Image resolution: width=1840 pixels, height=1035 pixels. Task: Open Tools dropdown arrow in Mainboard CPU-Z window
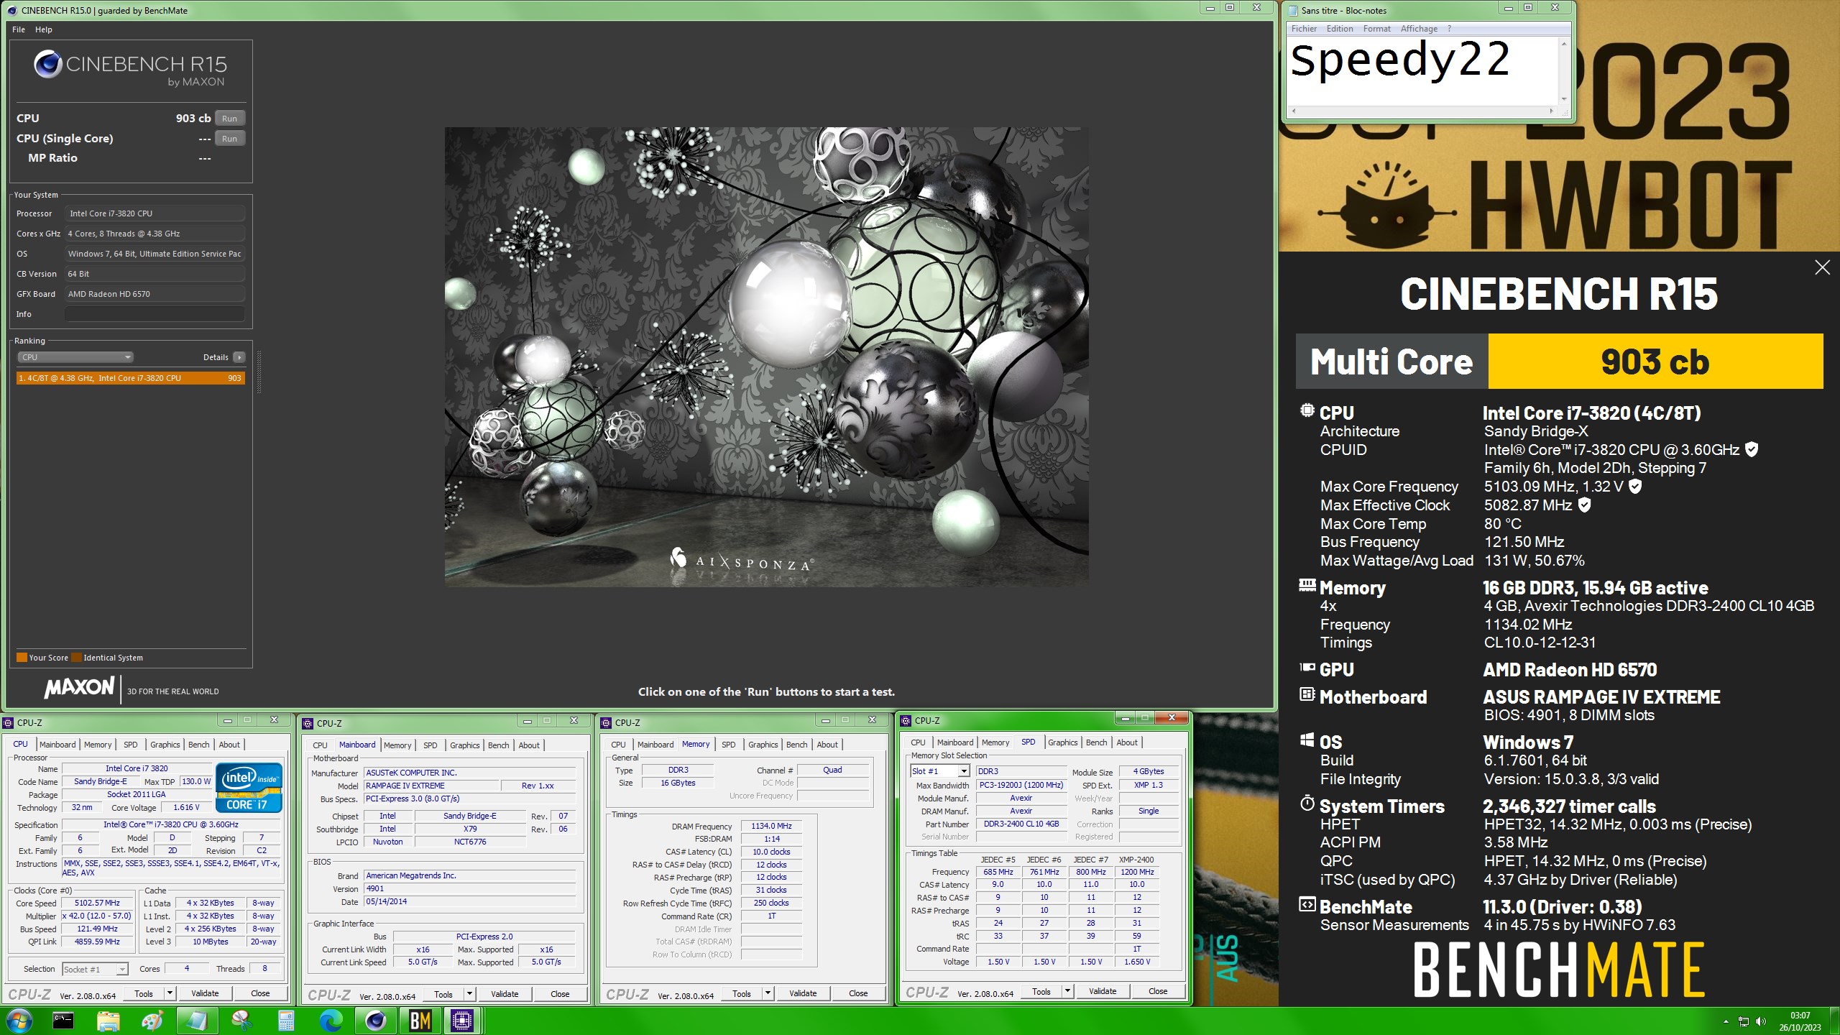tap(469, 994)
